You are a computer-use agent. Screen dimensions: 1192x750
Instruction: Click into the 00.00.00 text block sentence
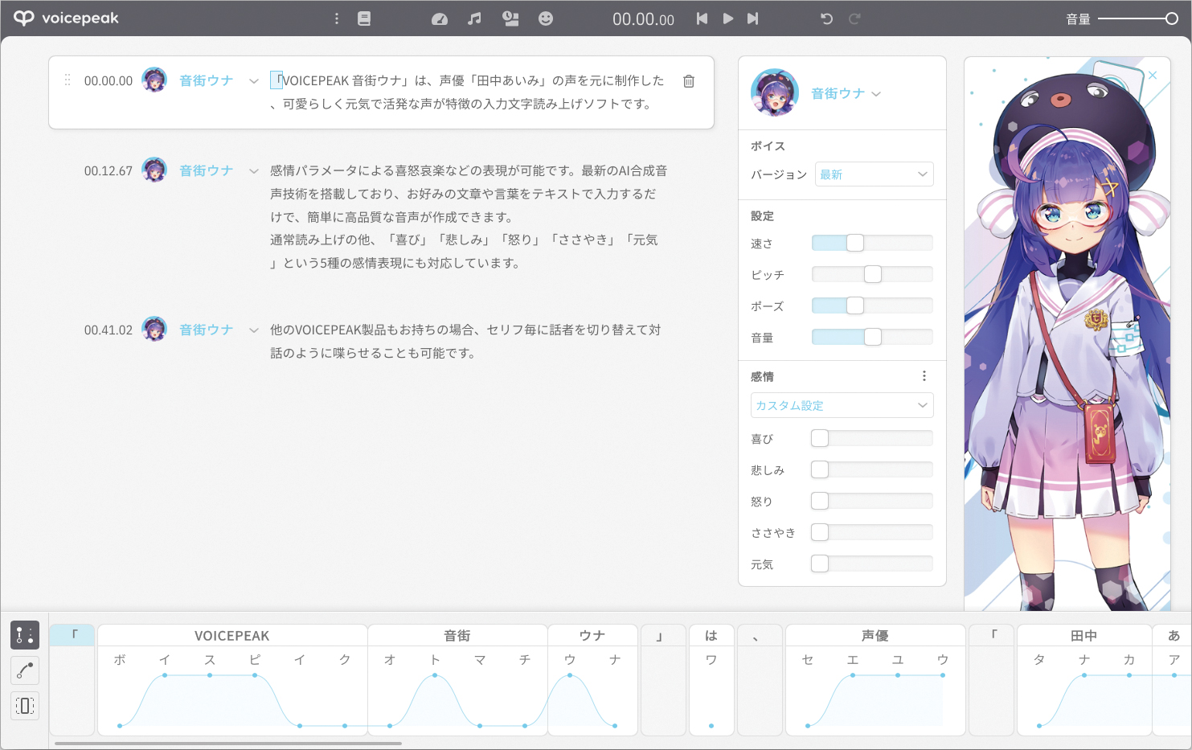pos(468,92)
